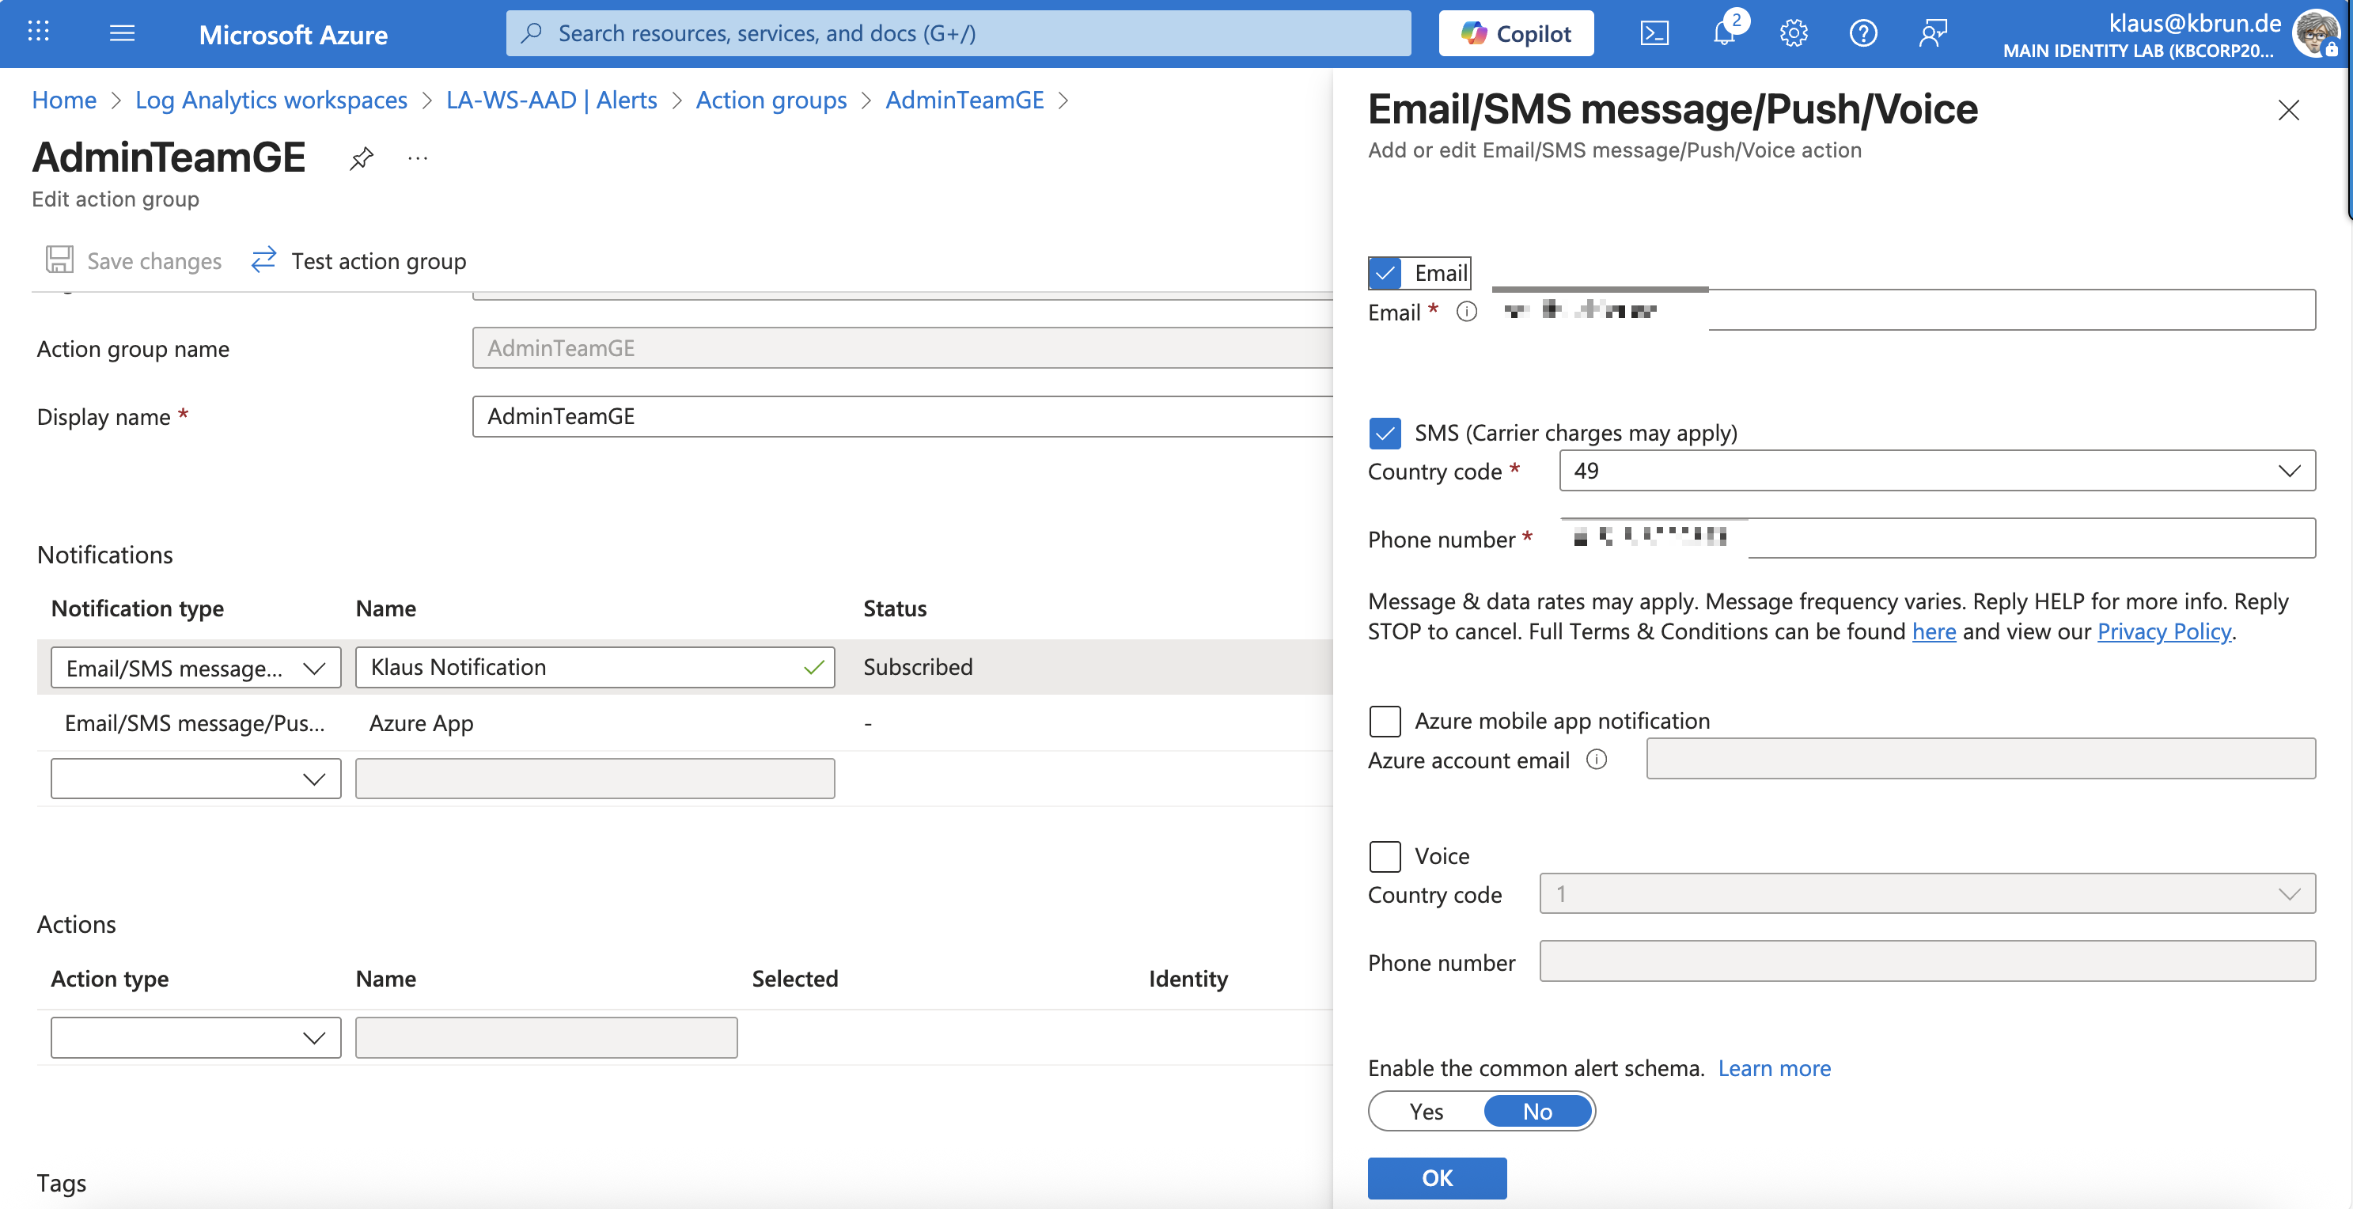This screenshot has height=1209, width=2353.
Task: Click the help question mark icon
Action: click(1862, 34)
